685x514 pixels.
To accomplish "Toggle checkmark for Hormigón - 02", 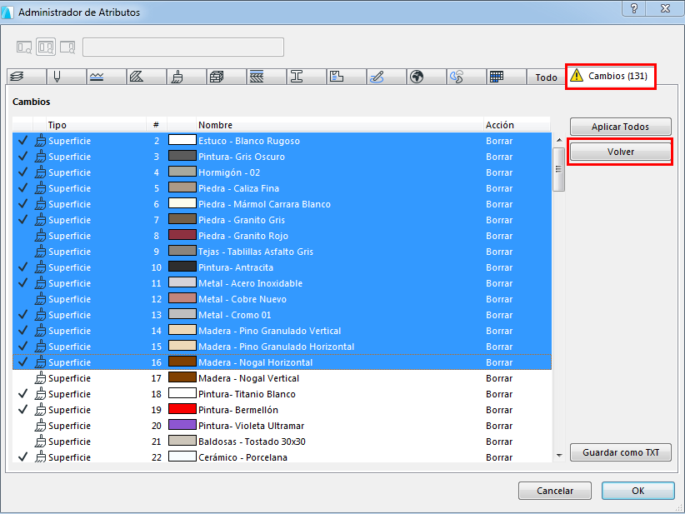I will coord(22,172).
